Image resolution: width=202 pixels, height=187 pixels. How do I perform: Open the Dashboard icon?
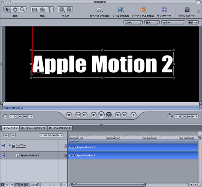[187, 10]
